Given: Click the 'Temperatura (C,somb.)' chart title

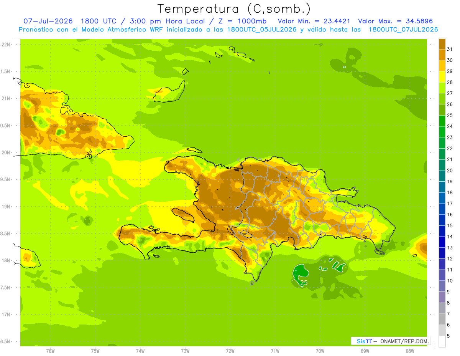Looking at the screenshot, I should [x=234, y=9].
